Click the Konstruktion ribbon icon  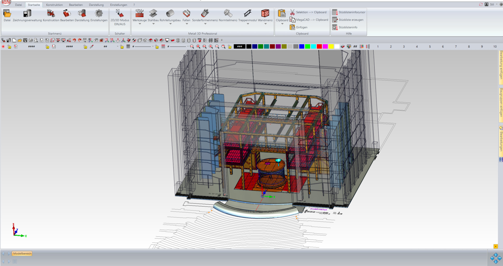coord(51,14)
